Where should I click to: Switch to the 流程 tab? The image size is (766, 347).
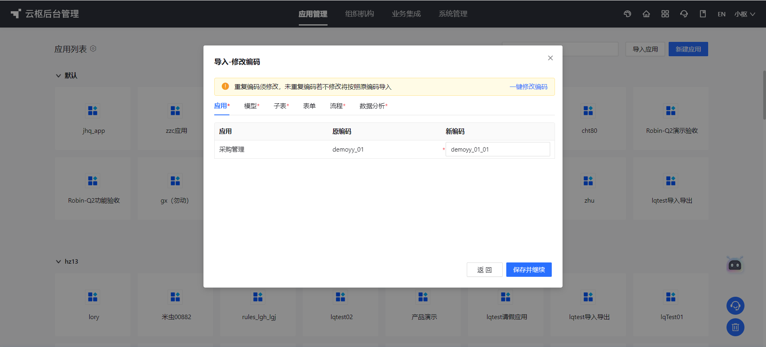pyautogui.click(x=338, y=106)
